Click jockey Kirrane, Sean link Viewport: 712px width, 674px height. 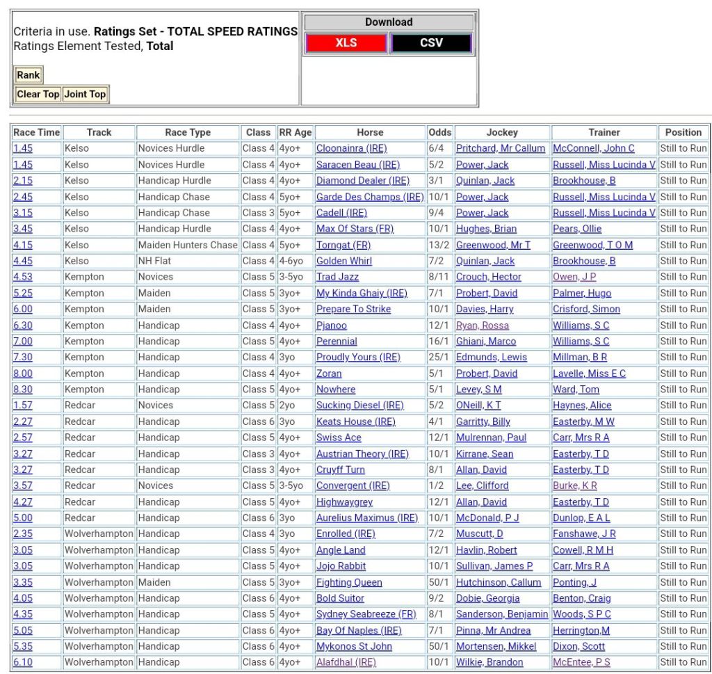(x=485, y=454)
